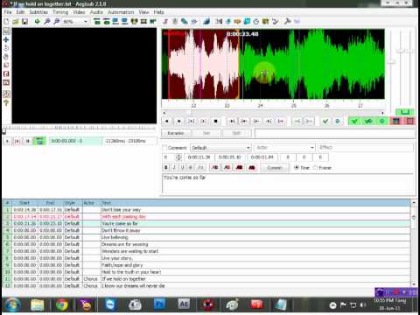
Task: Open the zoom percentage dropdown
Action: [x=75, y=21]
